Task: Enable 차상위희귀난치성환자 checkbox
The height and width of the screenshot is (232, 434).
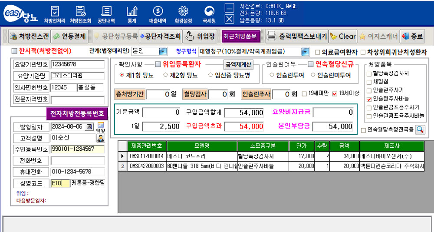Action: coord(363,52)
